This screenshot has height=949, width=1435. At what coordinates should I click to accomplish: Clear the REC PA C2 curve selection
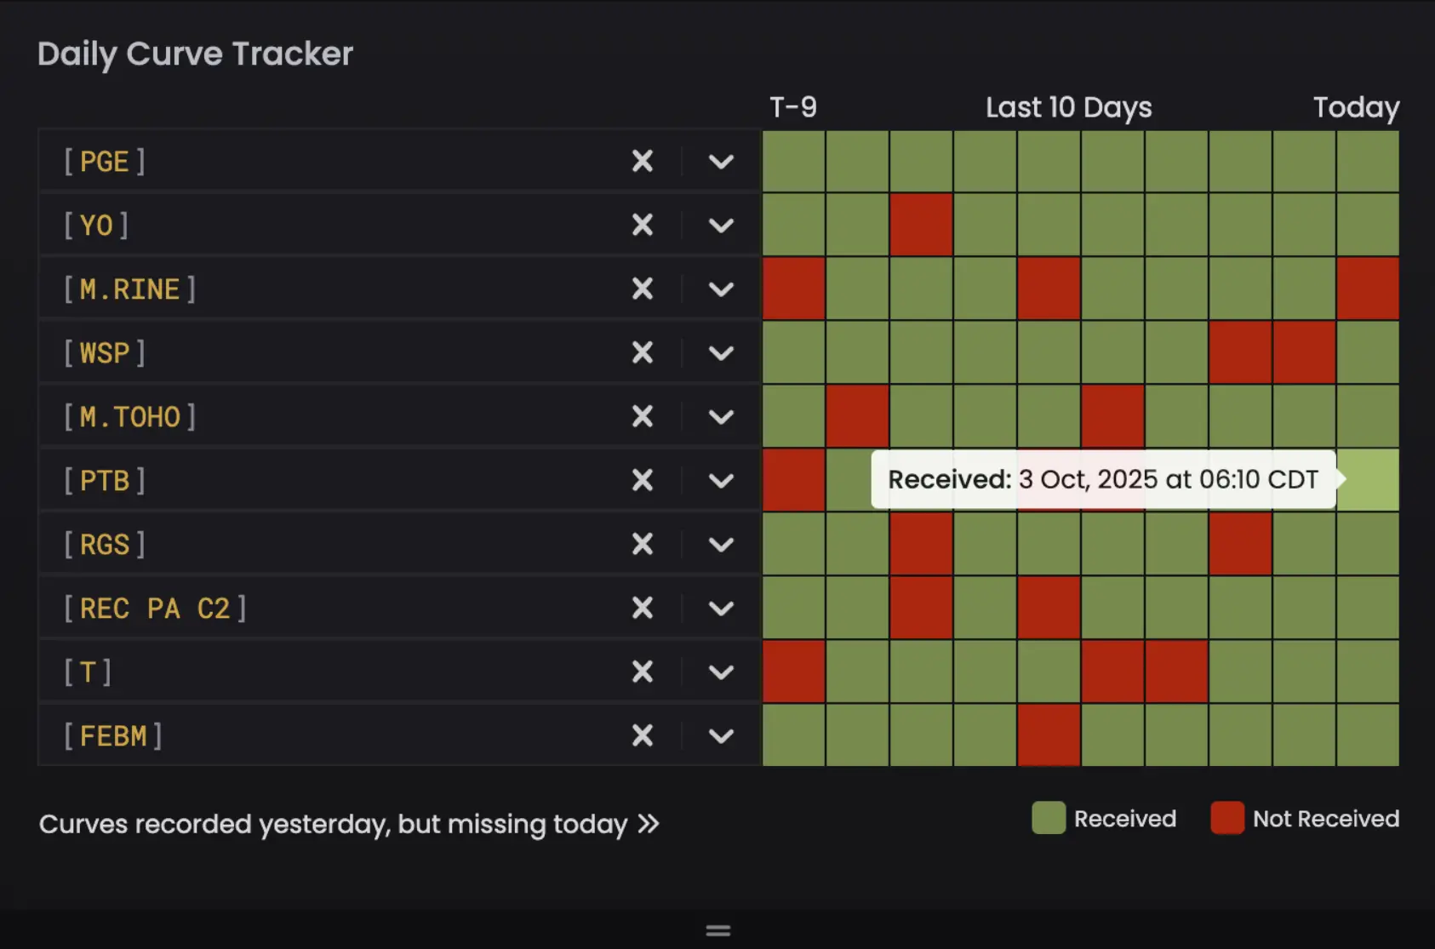pyautogui.click(x=643, y=608)
